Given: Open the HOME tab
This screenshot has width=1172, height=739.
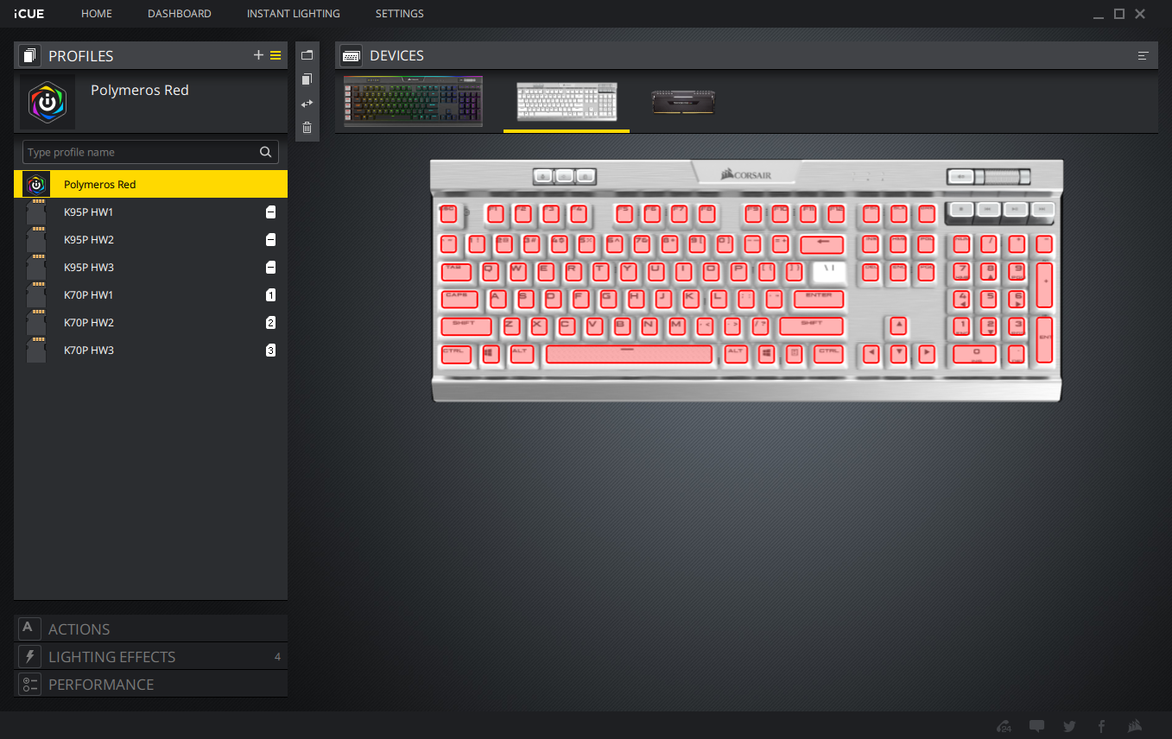Looking at the screenshot, I should (97, 14).
